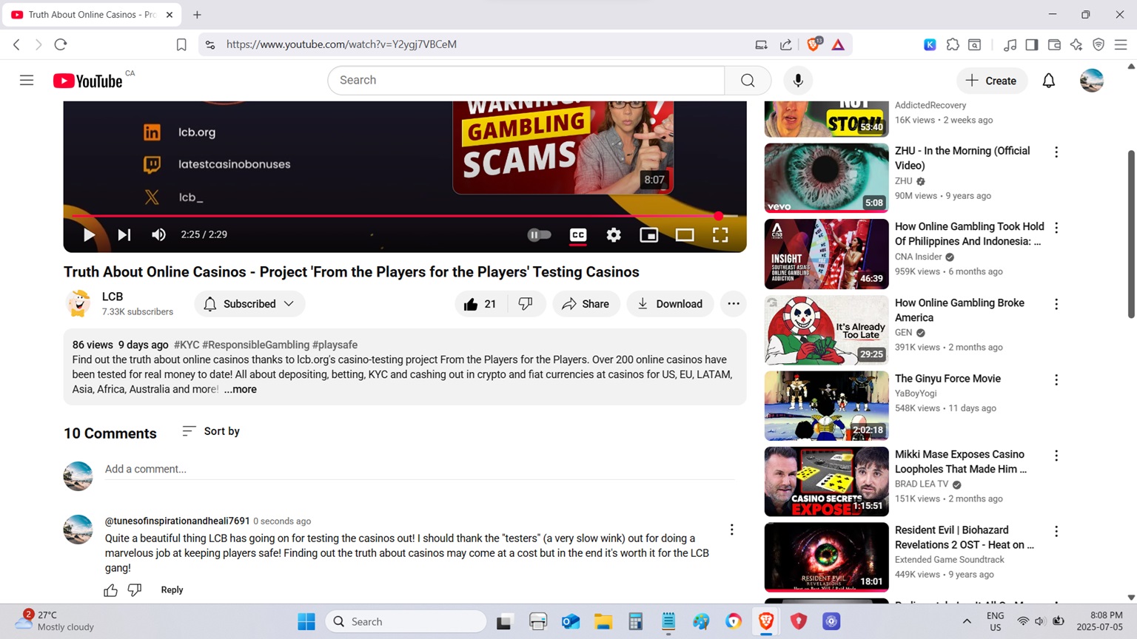Open the ZHU In the Morning thumbnail
1137x639 pixels.
tap(826, 178)
